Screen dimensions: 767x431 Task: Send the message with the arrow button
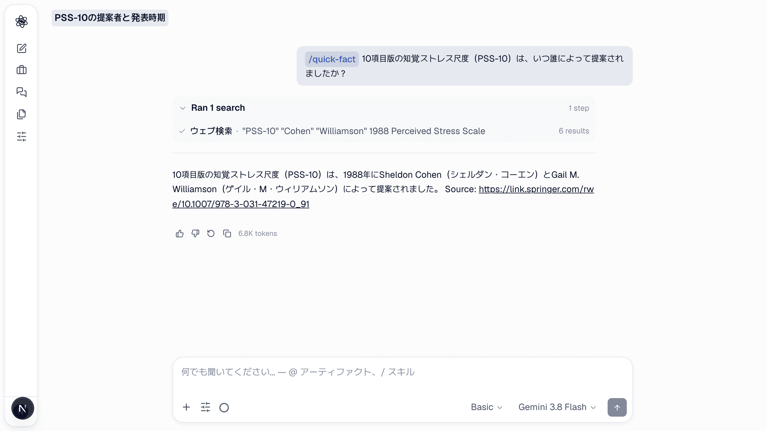pyautogui.click(x=617, y=407)
